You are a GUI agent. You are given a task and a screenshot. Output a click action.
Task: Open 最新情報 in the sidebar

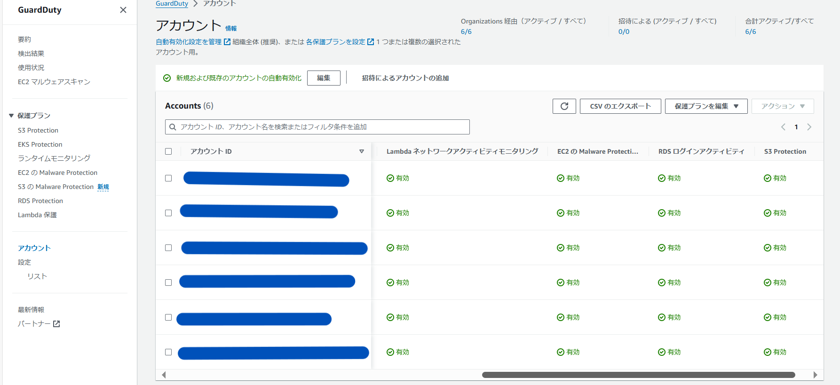[31, 310]
